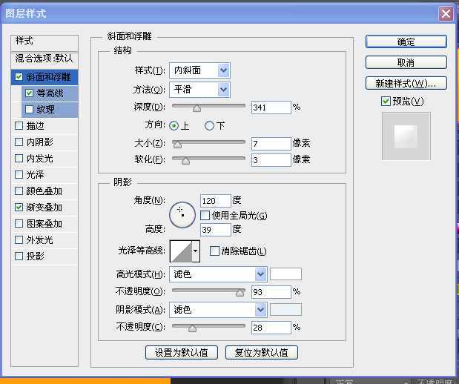This screenshot has height=384, width=459.
Task: Open the gloss contour picker arrow
Action: pos(196,251)
